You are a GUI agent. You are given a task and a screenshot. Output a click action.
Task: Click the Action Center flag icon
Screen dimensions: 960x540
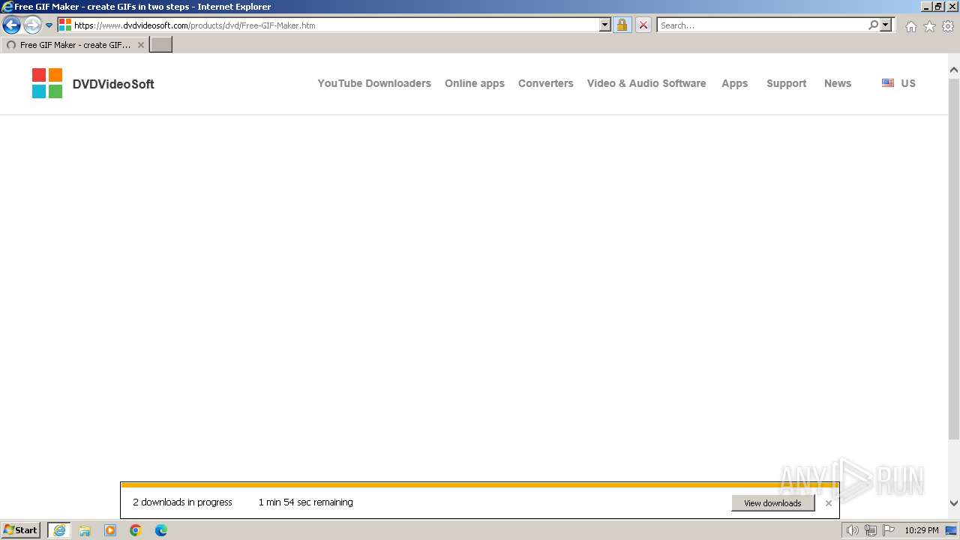(x=888, y=530)
